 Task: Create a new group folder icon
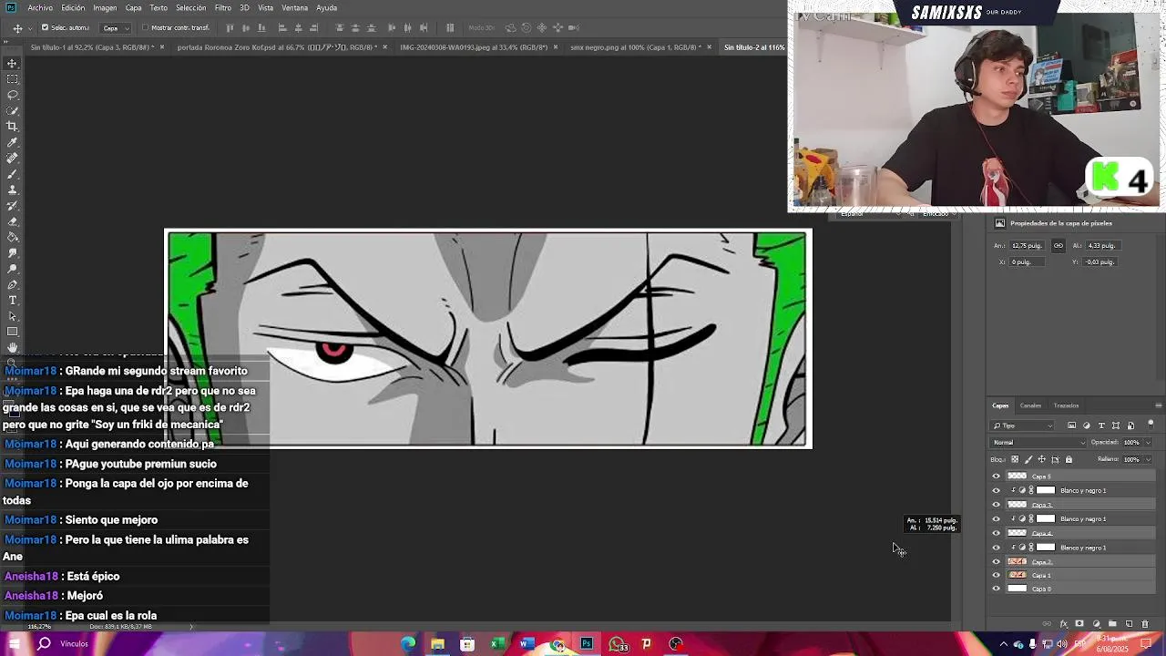tap(1112, 624)
